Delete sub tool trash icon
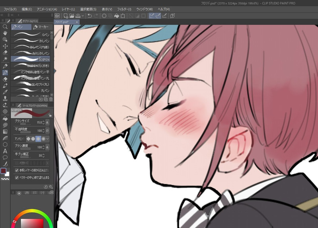 [51, 99]
